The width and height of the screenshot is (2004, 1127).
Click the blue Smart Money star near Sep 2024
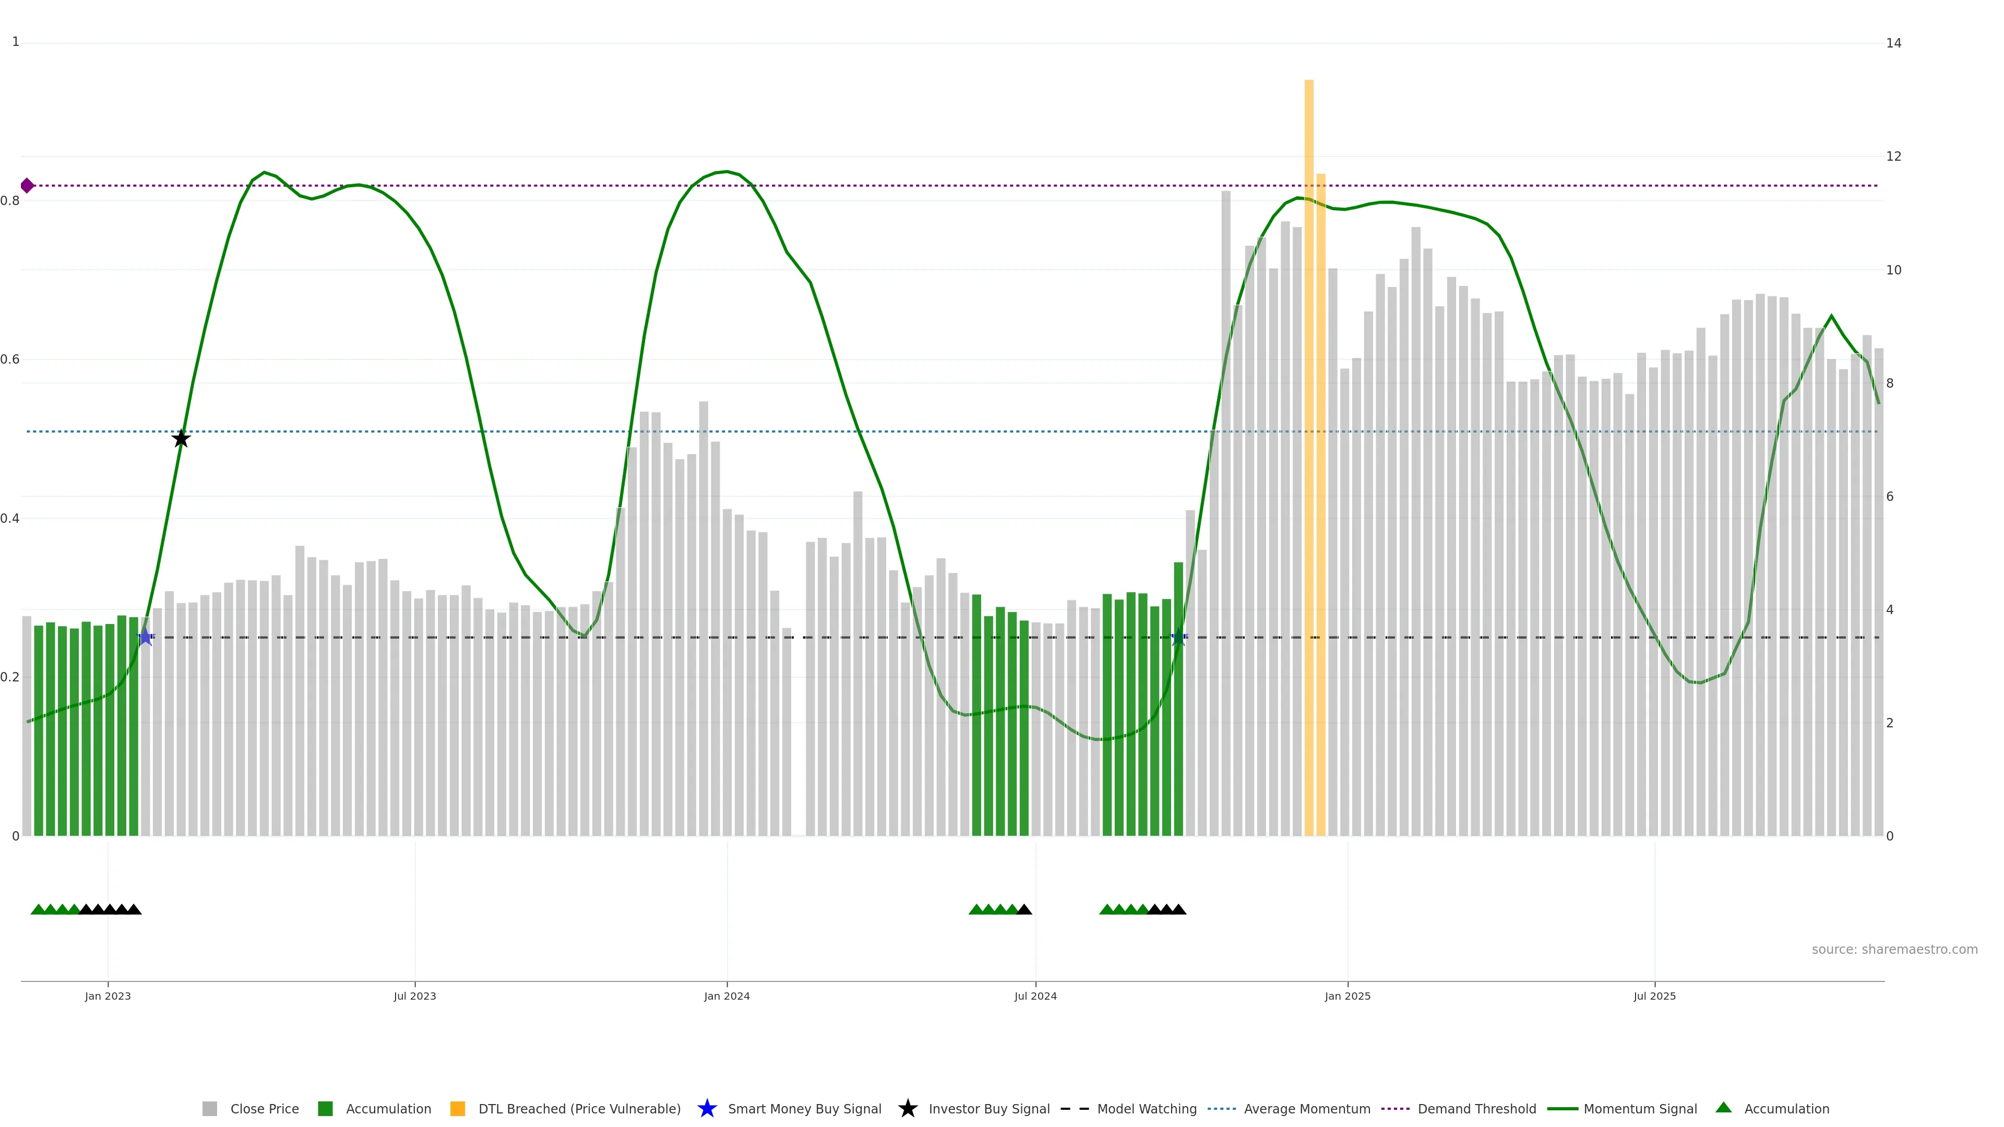pos(1178,637)
